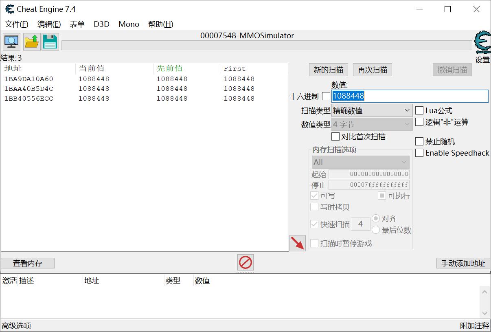The image size is (491, 332).
Task: Enable the Lua公式 checkbox
Action: pyautogui.click(x=419, y=110)
